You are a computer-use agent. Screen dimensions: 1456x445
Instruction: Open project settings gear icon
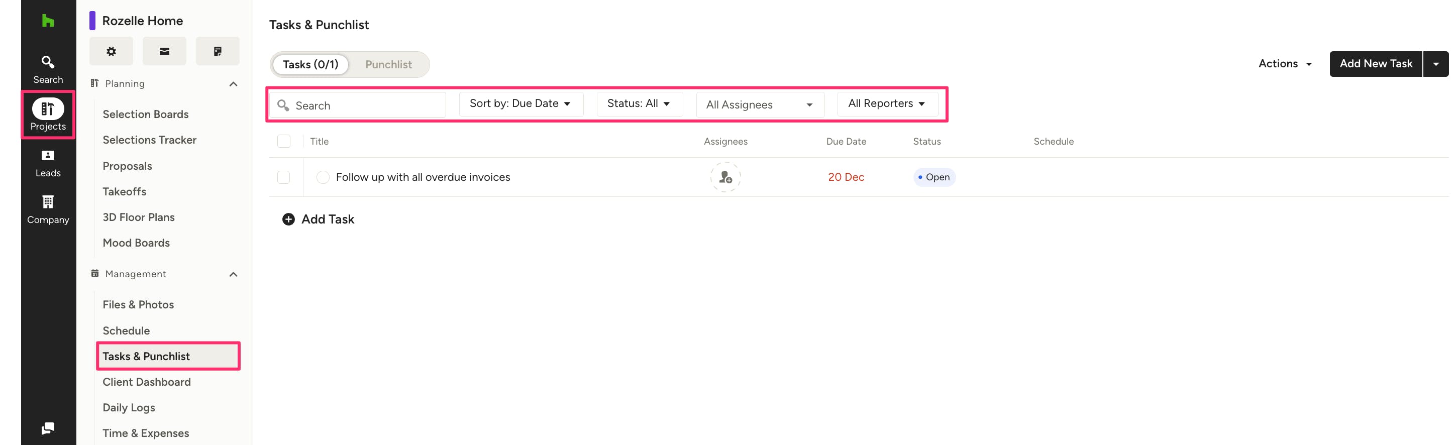pyautogui.click(x=112, y=51)
